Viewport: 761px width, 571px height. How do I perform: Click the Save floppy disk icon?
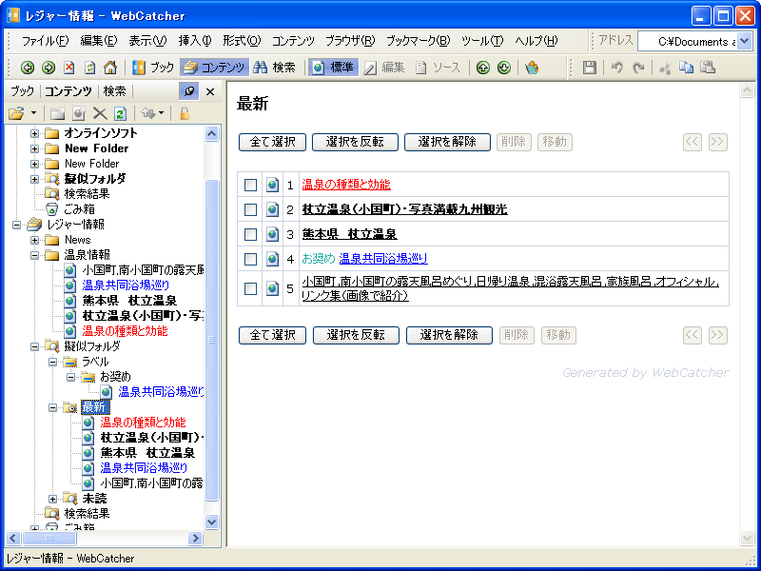[x=590, y=68]
